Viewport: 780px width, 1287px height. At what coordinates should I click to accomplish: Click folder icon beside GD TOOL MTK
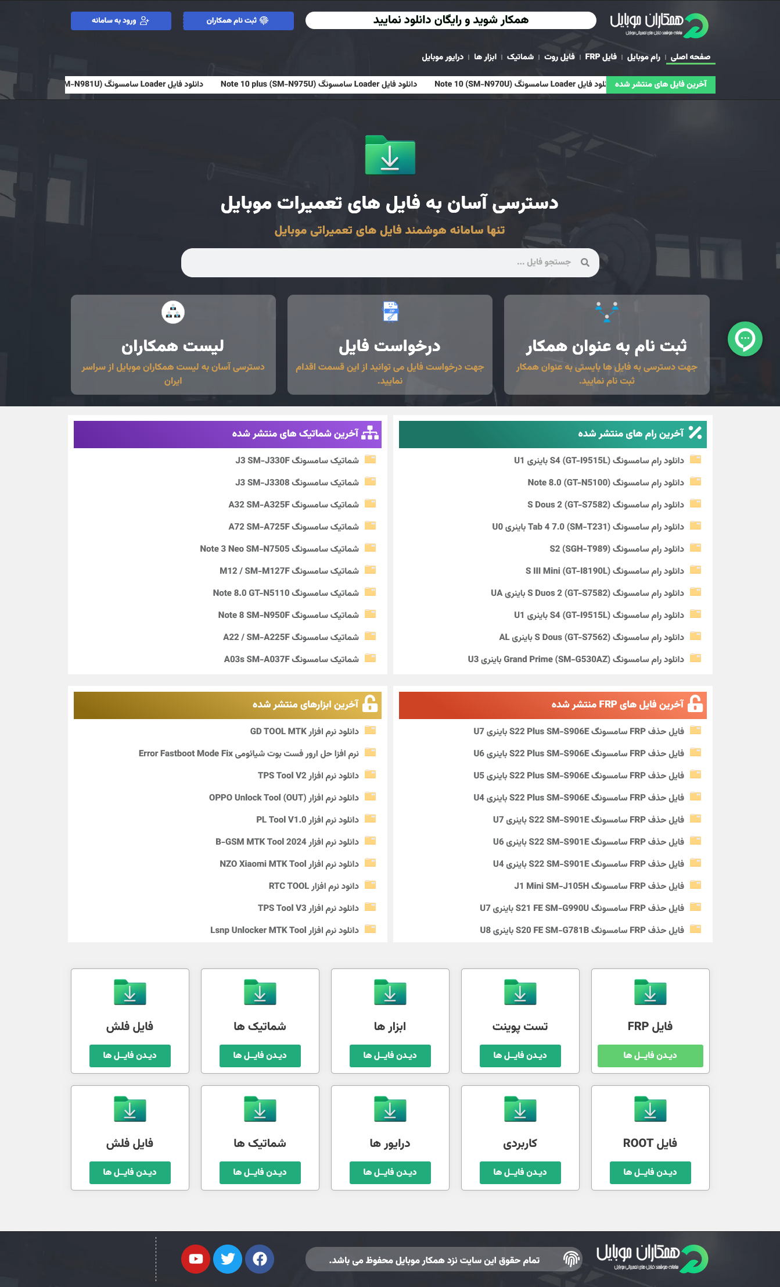point(371,730)
